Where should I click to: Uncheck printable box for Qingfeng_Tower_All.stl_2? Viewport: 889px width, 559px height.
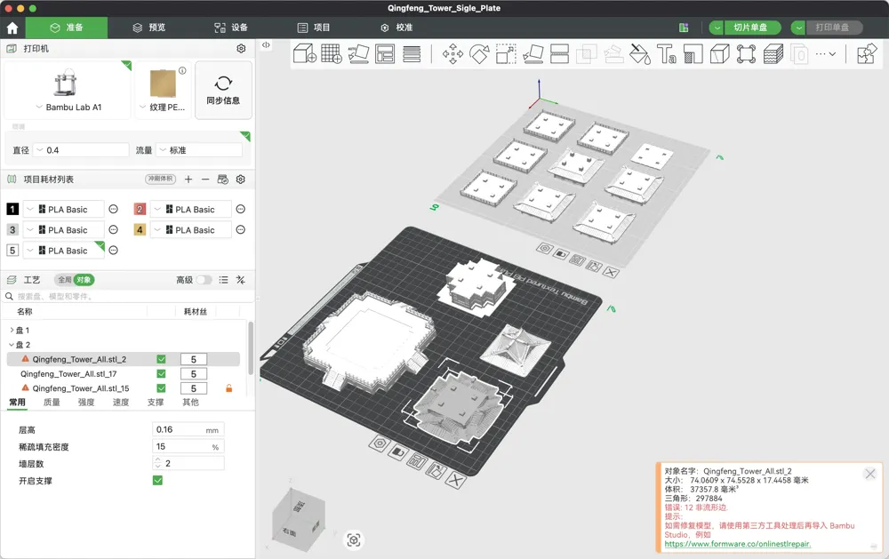[x=161, y=359]
